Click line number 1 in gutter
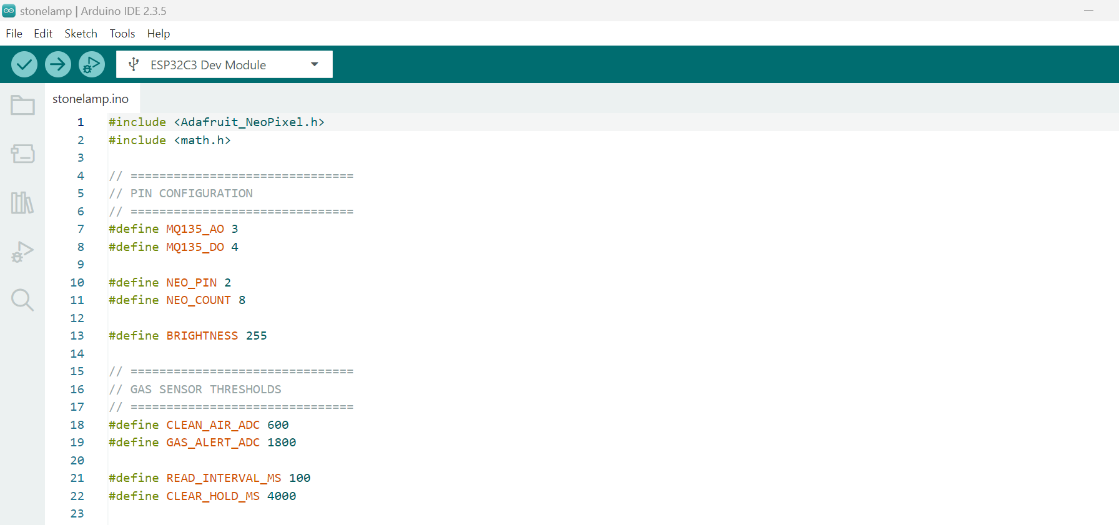 (81, 122)
